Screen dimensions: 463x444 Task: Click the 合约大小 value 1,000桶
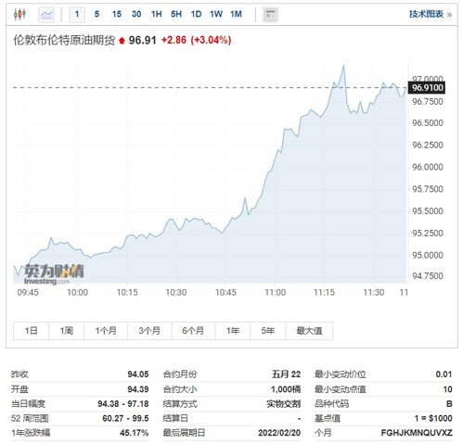[x=286, y=389]
